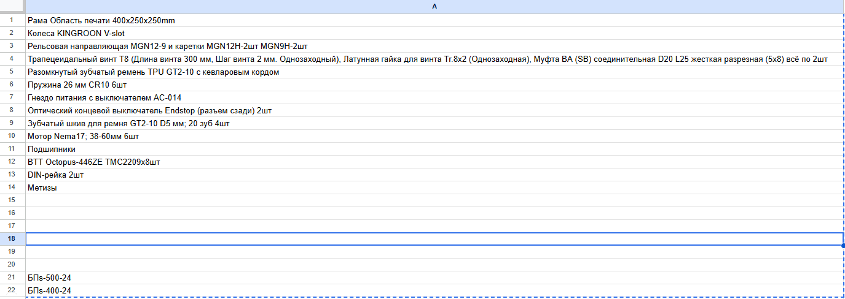Image resolution: width=845 pixels, height=299 pixels.
Task: Select the Рельсовая направляющая MGN12-9 cell
Action: pyautogui.click(x=168, y=46)
